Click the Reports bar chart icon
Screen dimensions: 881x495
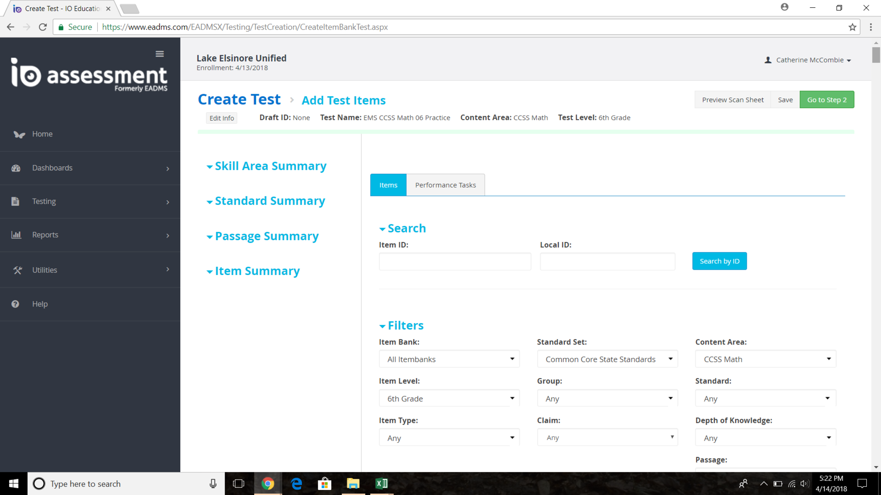(x=16, y=235)
